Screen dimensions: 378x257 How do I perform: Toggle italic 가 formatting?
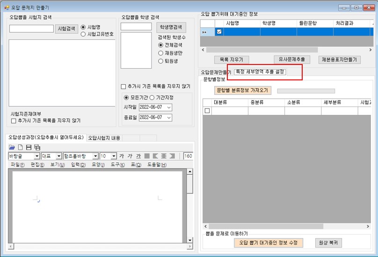(130, 156)
